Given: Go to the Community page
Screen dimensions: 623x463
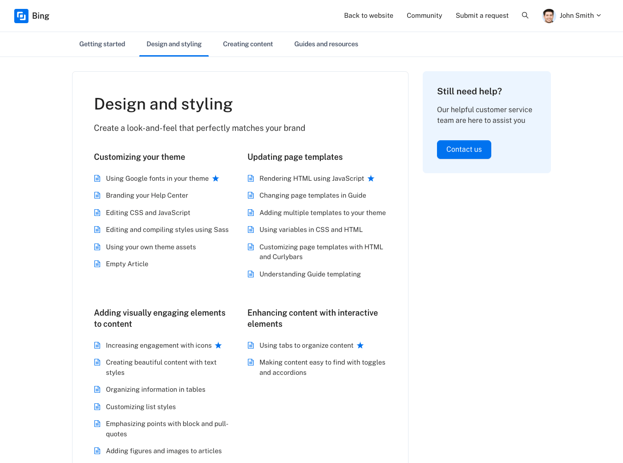Looking at the screenshot, I should pyautogui.click(x=424, y=16).
